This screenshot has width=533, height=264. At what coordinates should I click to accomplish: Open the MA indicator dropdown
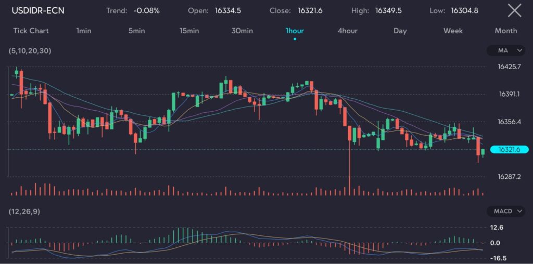pyautogui.click(x=505, y=50)
